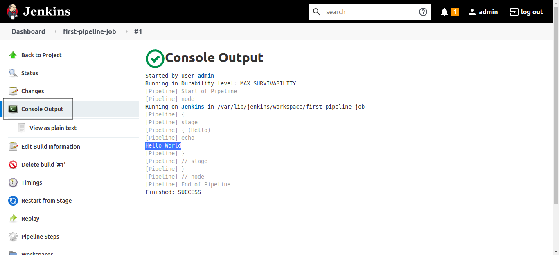Viewport: 559px width, 255px height.
Task: Click the log out link
Action: pyautogui.click(x=526, y=12)
